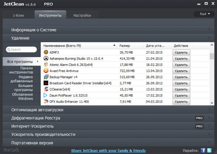The image size is (217, 154).
Task: Sort by Наименования column header
Action: click(79, 46)
